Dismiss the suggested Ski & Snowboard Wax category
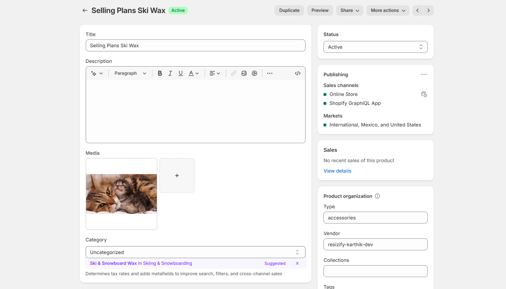The height and width of the screenshot is (289, 506). (x=297, y=263)
